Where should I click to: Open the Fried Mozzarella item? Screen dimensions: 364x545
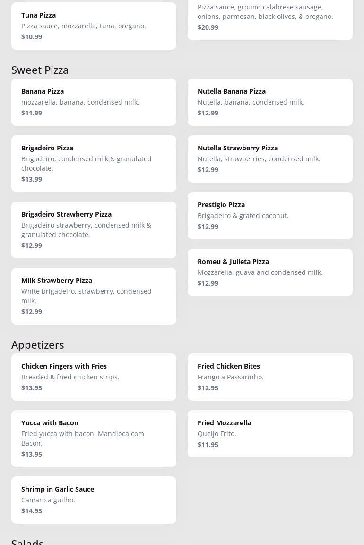(270, 433)
